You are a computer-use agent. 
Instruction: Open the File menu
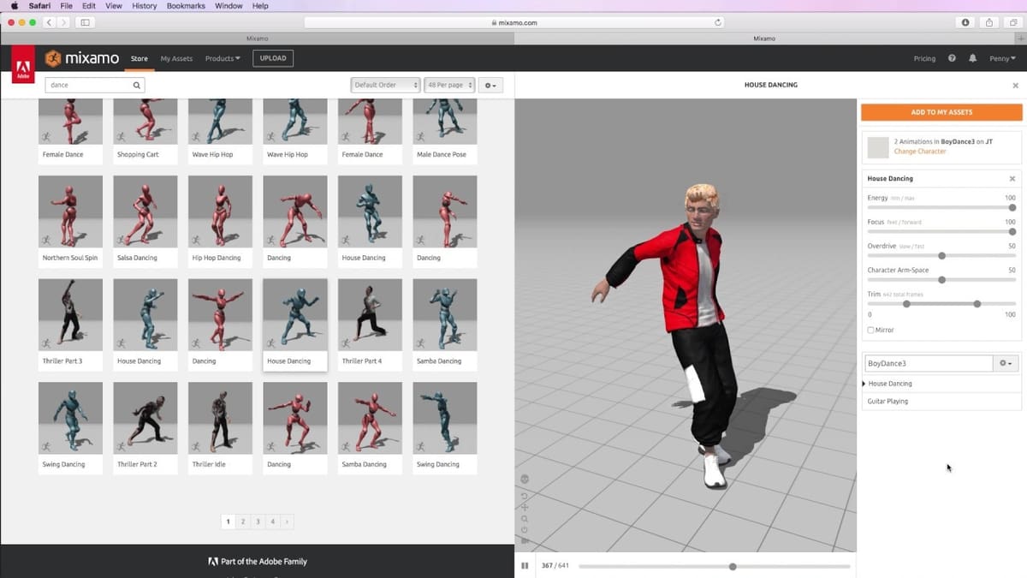(x=66, y=6)
